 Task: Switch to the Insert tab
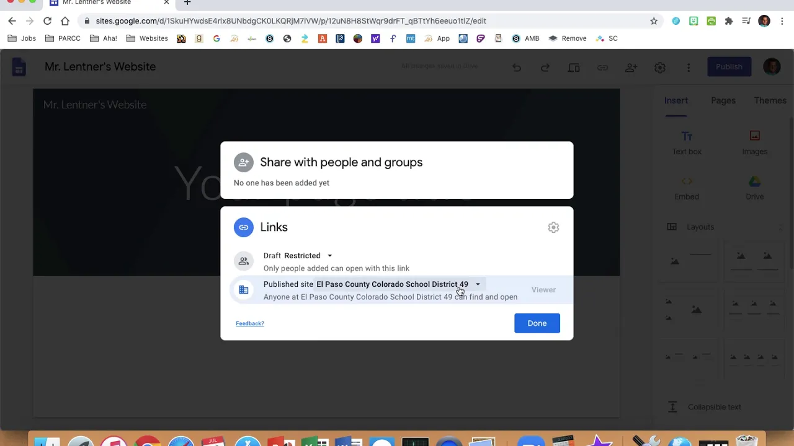(676, 101)
